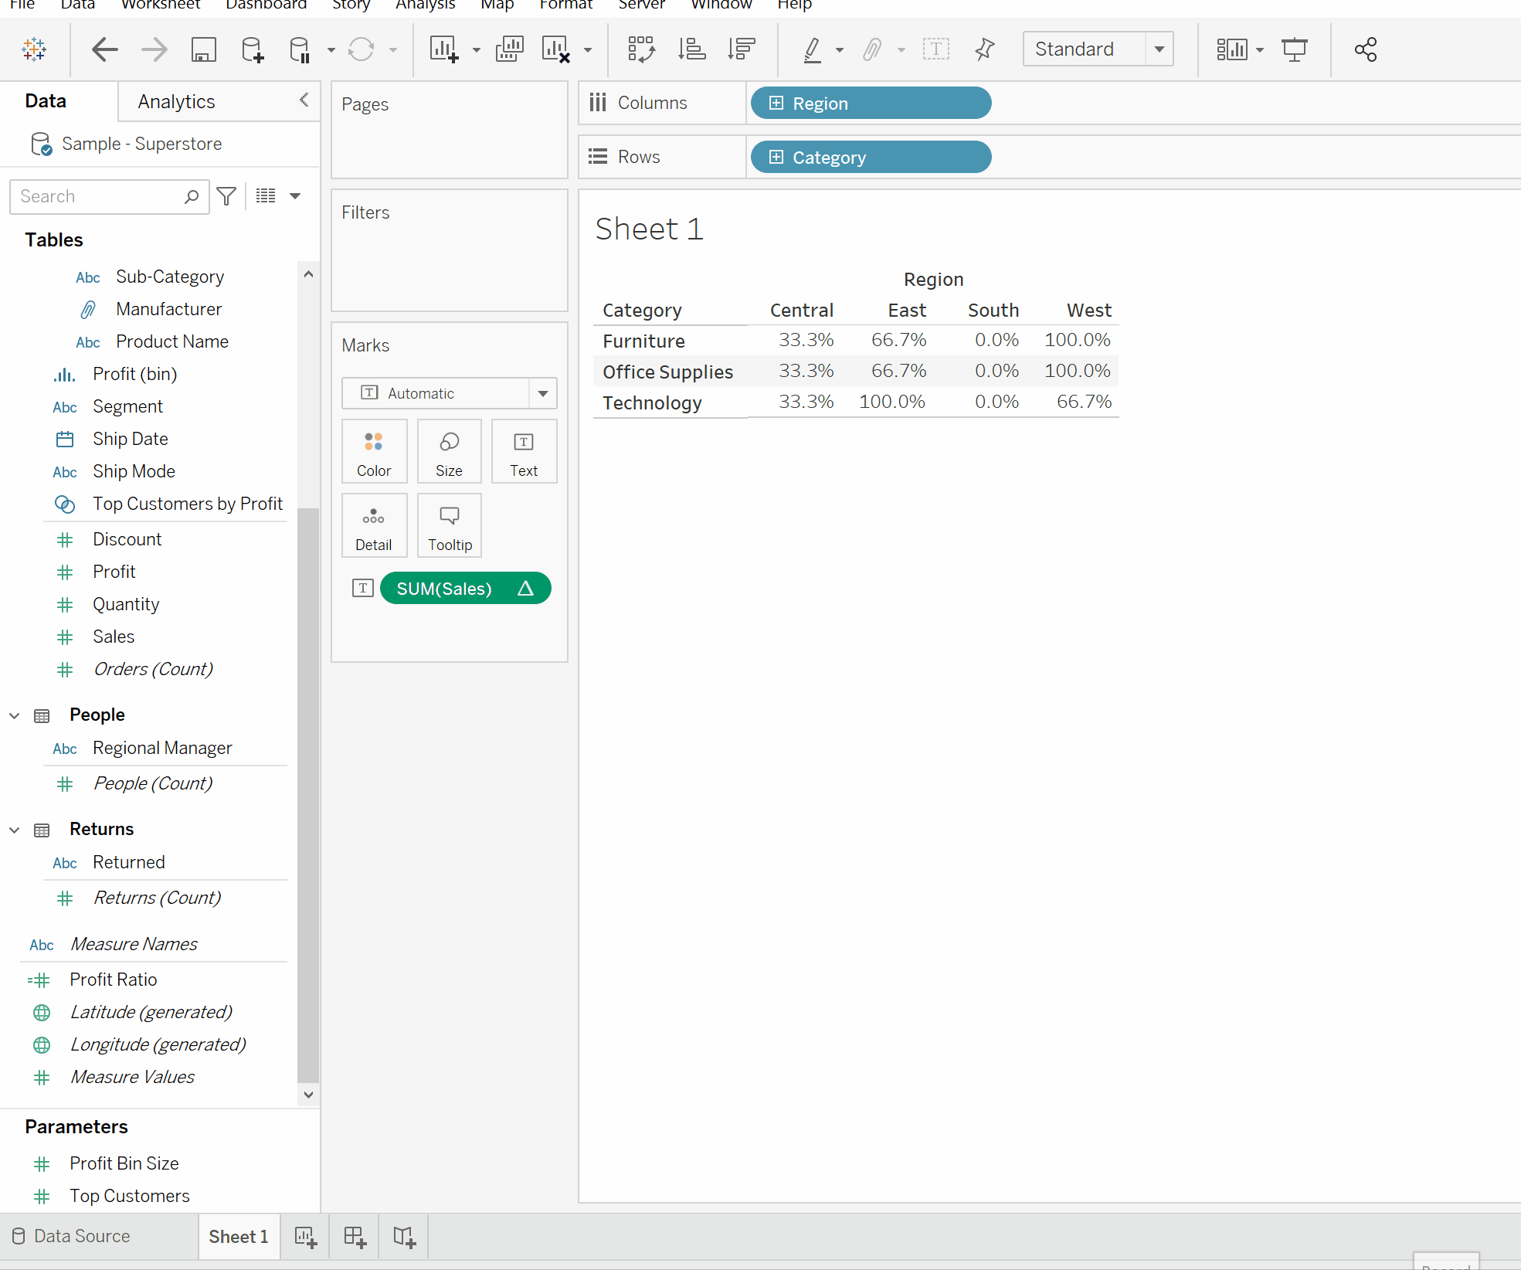Image resolution: width=1521 pixels, height=1270 pixels.
Task: Click the Share workbook icon
Action: (x=1365, y=49)
